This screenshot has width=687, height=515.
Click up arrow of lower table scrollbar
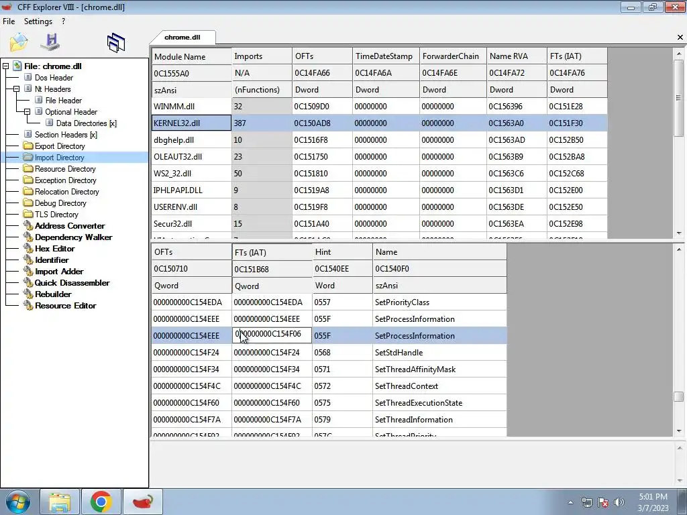coord(678,249)
